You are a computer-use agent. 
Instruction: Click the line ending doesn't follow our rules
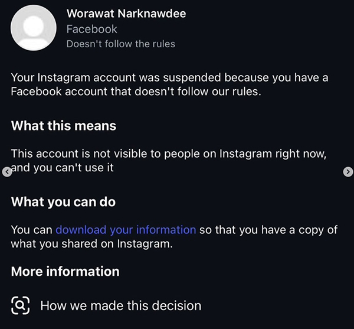(x=135, y=92)
